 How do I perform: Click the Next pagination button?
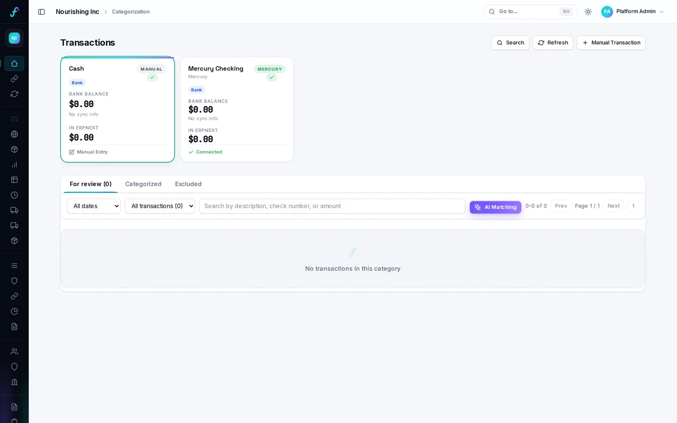pos(613,206)
